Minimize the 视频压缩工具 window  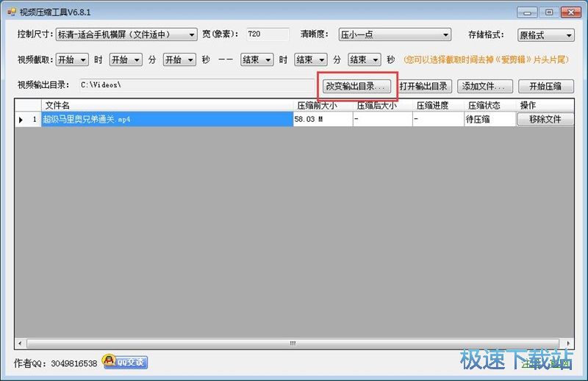coord(527,12)
